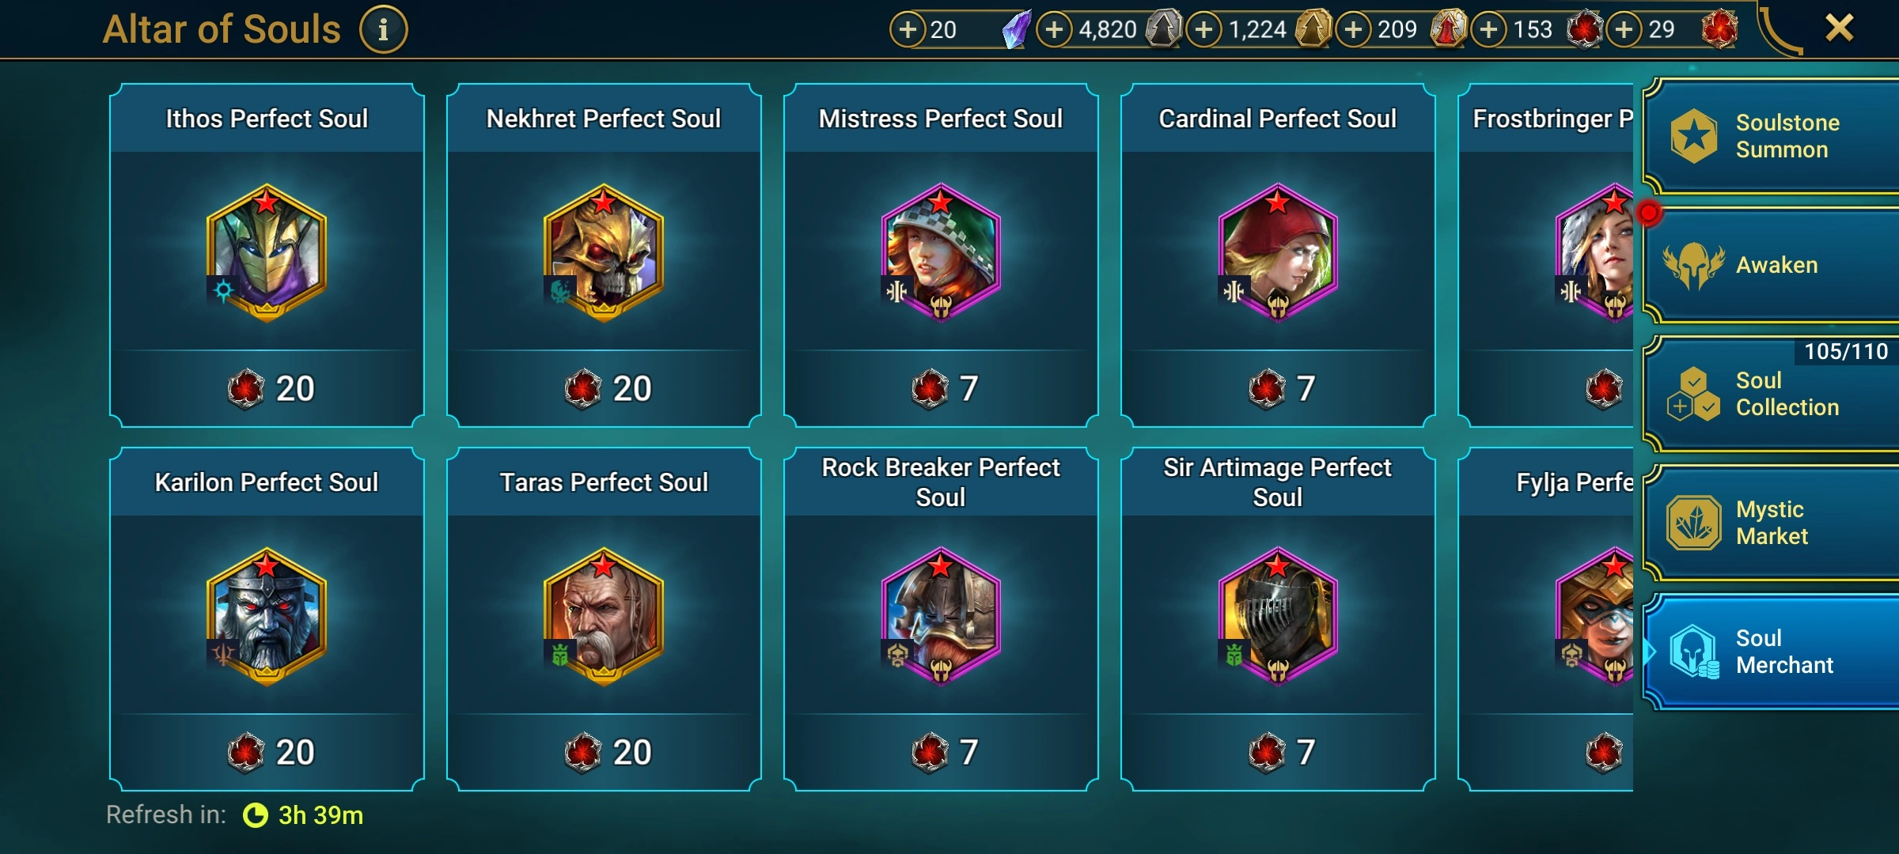Image resolution: width=1899 pixels, height=854 pixels.
Task: Click the plus next to 153 essence
Action: (1489, 30)
